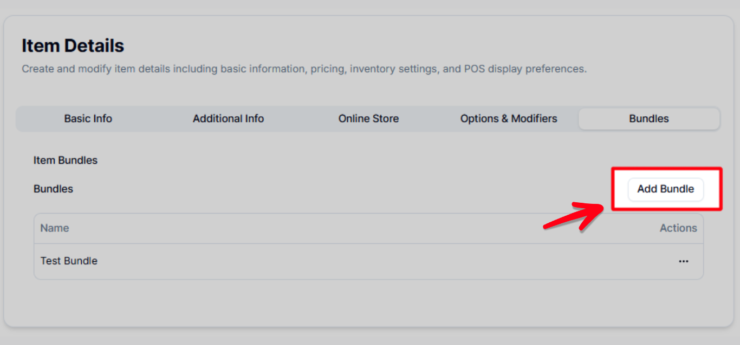The width and height of the screenshot is (740, 345).
Task: Click empty middle of table header row
Action: tap(368, 228)
